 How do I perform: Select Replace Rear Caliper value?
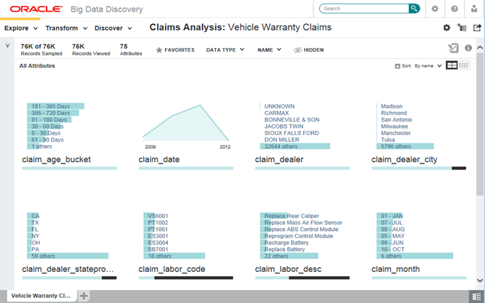(289, 216)
